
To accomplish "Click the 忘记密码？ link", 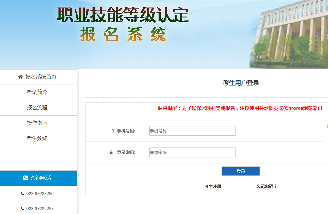I will tap(266, 187).
